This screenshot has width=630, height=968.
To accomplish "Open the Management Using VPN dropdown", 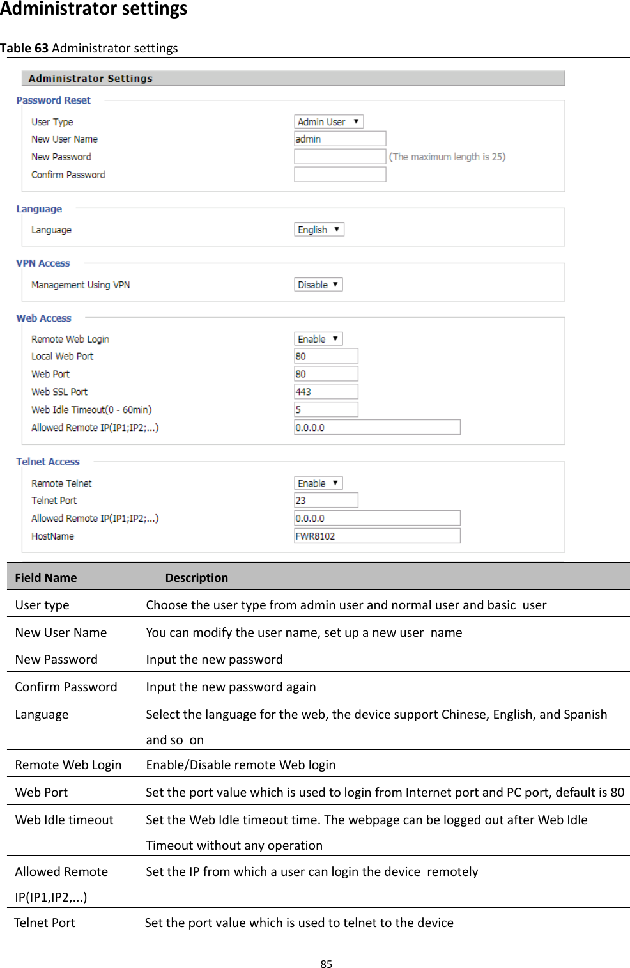I will [x=317, y=284].
